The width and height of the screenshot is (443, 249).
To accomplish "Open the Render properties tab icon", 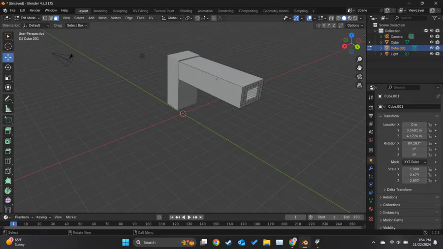I will (x=371, y=108).
